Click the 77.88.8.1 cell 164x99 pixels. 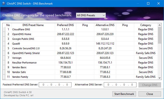105,67
